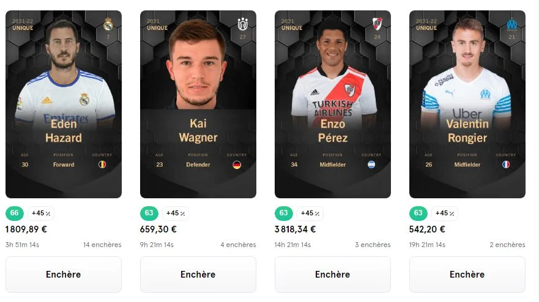Click the Belgium flag on Hazard card
The width and height of the screenshot is (539, 302).
(x=102, y=165)
